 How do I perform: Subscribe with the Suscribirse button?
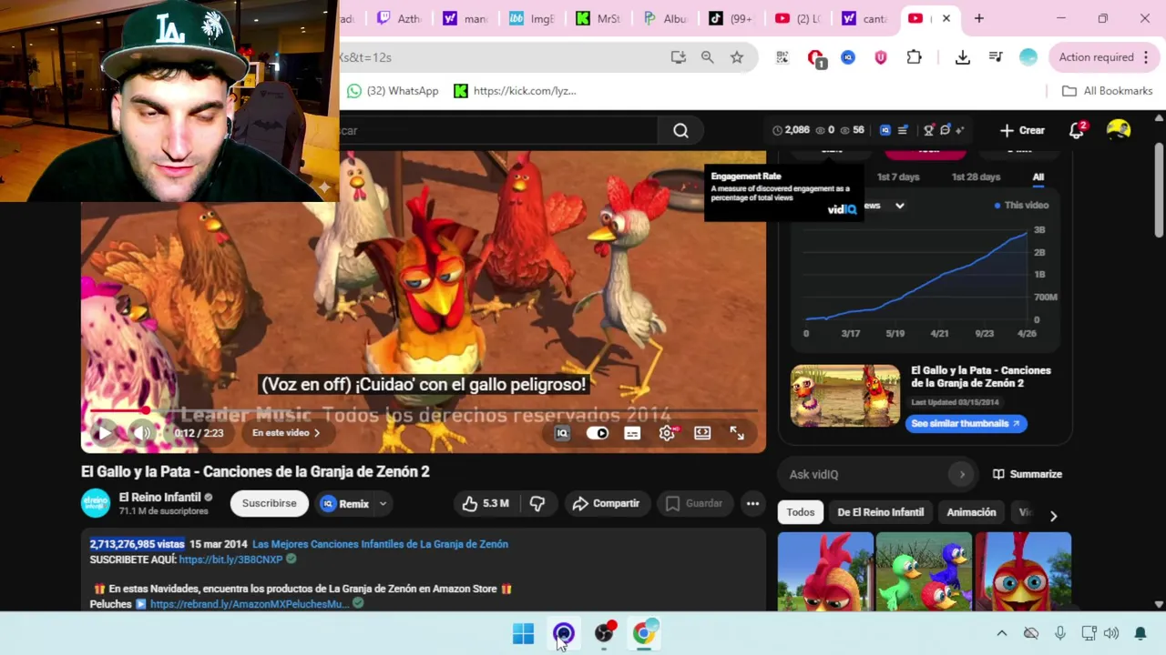point(269,503)
